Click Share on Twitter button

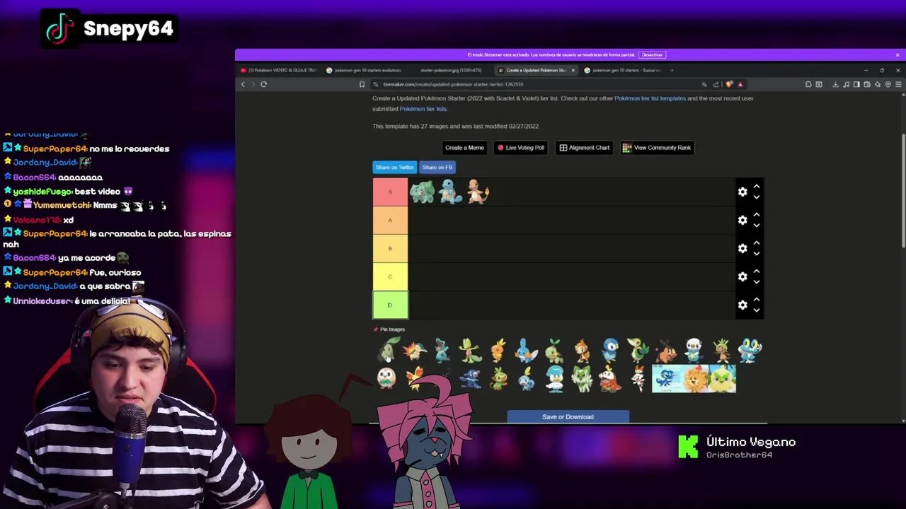394,168
